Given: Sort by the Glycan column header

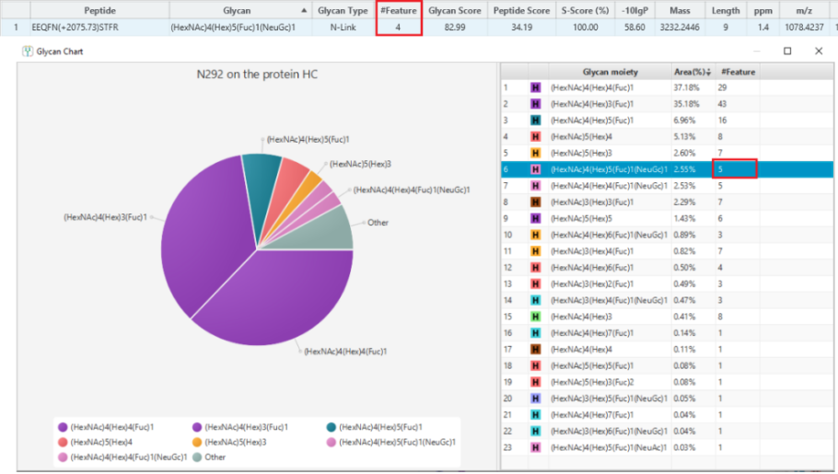Looking at the screenshot, I should [237, 10].
